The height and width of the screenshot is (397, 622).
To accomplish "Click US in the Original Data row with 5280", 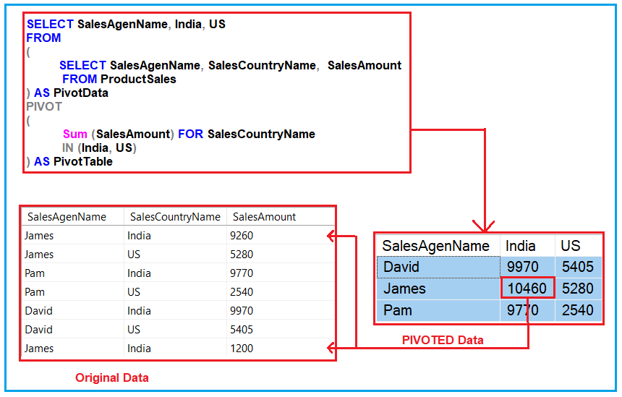I will click(x=134, y=255).
